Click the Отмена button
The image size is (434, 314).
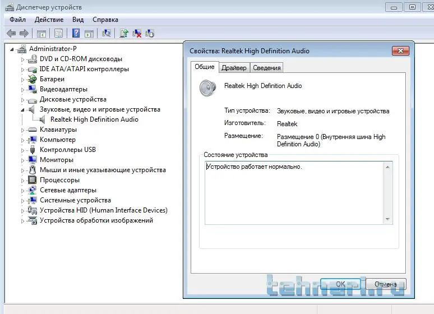pos(386,284)
